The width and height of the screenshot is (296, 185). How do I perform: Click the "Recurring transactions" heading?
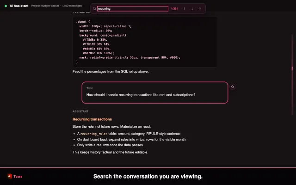point(92,119)
